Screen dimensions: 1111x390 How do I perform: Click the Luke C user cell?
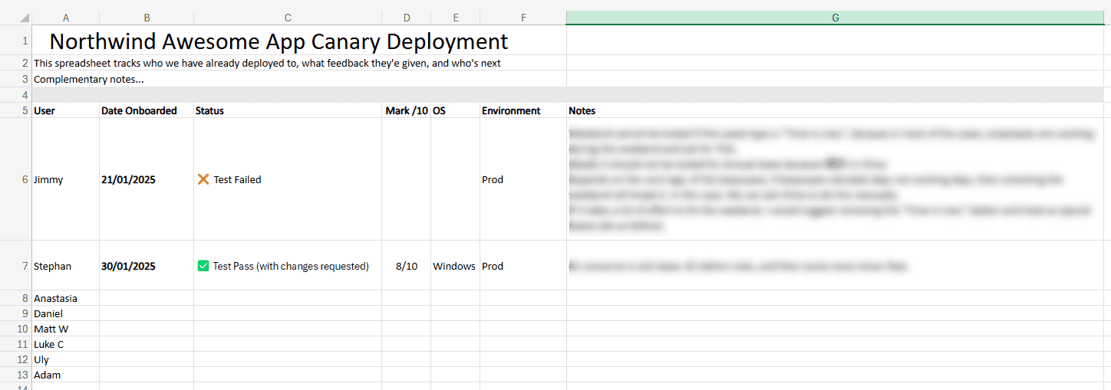[x=49, y=344]
